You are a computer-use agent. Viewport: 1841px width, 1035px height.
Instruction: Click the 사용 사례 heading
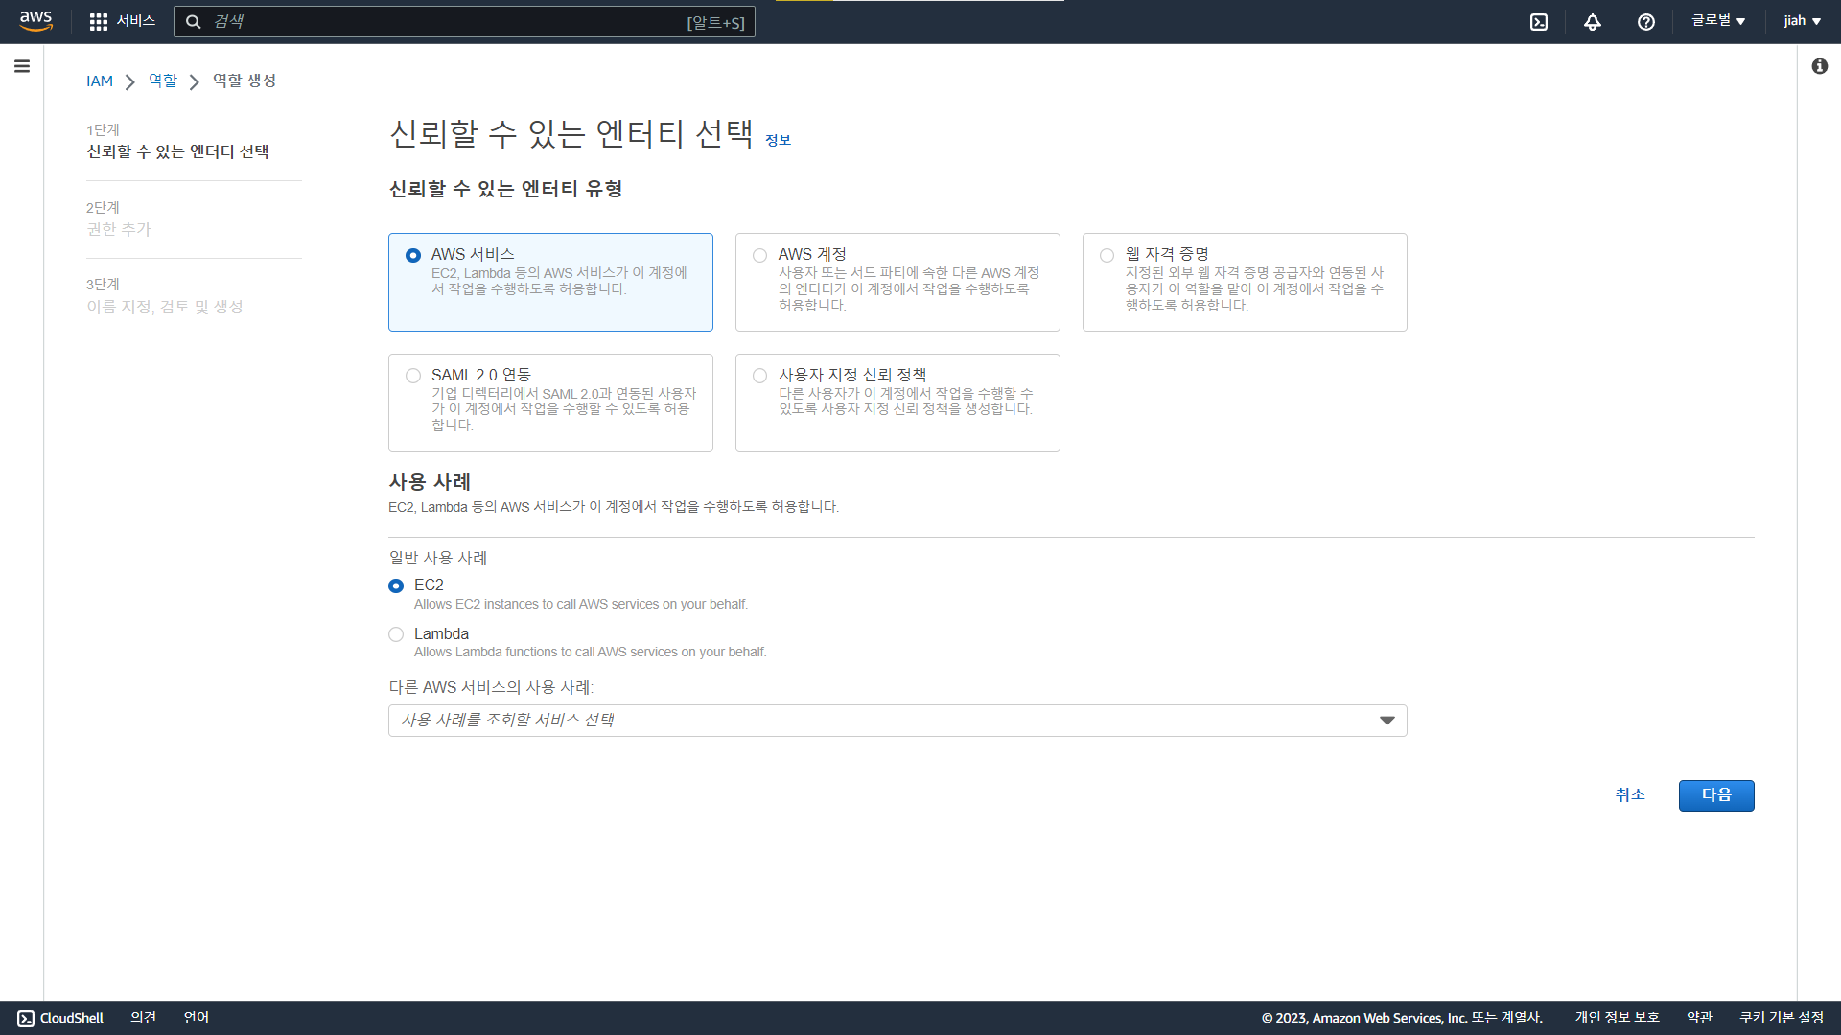430,482
